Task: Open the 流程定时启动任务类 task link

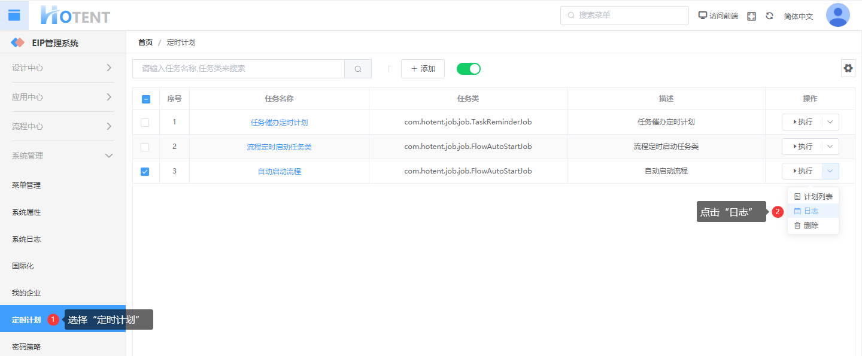Action: coord(279,147)
